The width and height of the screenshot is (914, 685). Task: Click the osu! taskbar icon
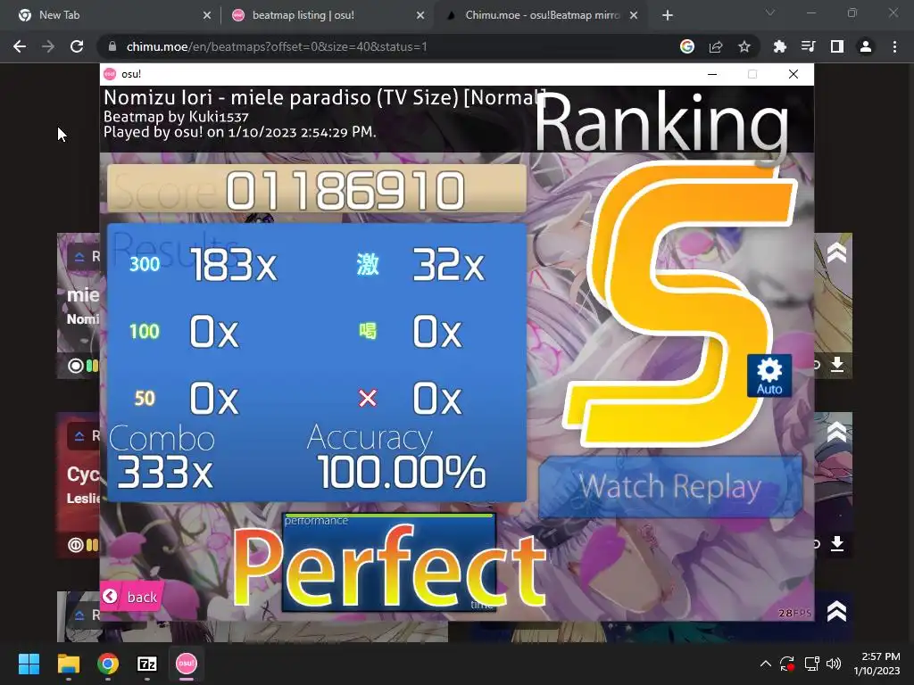pos(187,664)
